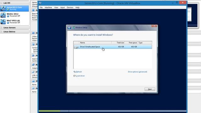The image size is (201, 113).
Task: Click the VirtualBox icon in VM title bar
Action: coord(40,3)
